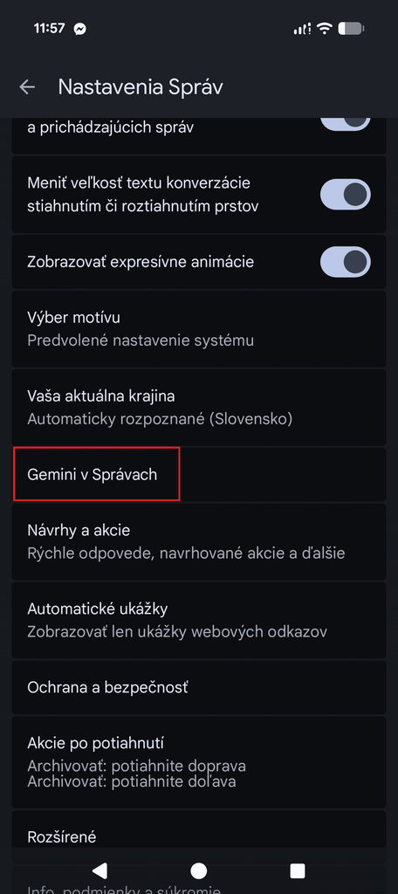398x894 pixels.
Task: Open Návrhy a akcie settings
Action: click(198, 542)
